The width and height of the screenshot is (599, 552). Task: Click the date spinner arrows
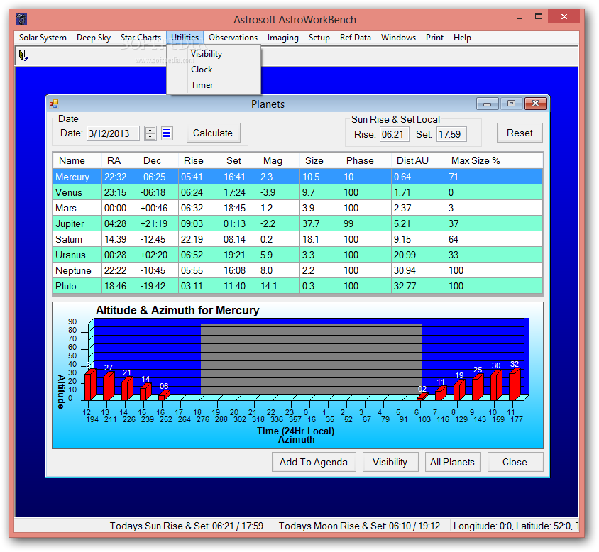(150, 133)
